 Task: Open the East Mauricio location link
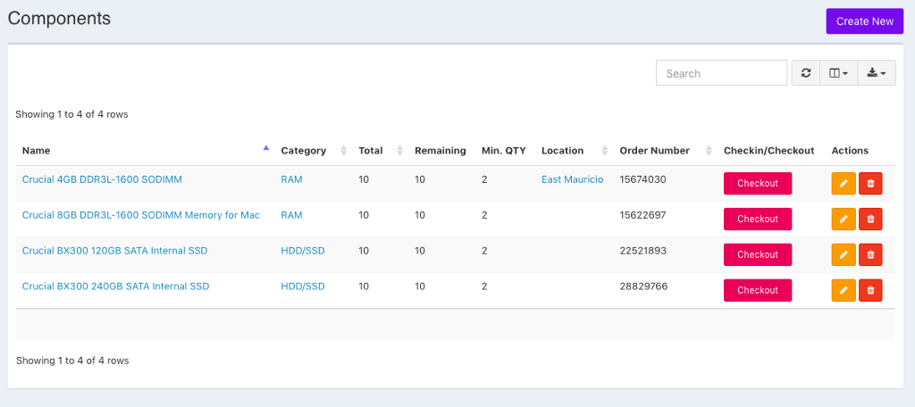pyautogui.click(x=572, y=179)
